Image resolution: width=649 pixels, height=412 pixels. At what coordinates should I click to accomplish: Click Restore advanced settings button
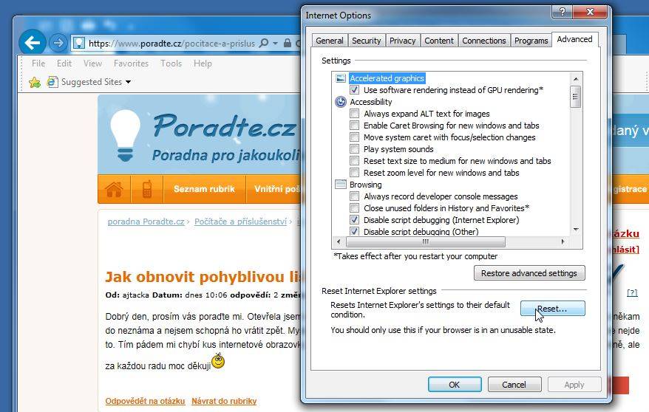[x=529, y=273]
